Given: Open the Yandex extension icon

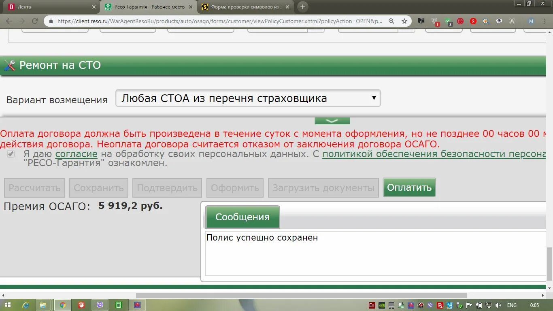Looking at the screenshot, I should point(473,21).
